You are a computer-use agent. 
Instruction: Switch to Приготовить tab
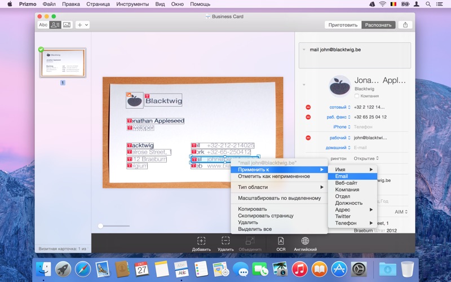coord(343,25)
